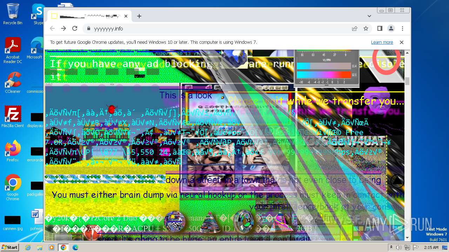Open the Action Center flag icon

[416, 247]
